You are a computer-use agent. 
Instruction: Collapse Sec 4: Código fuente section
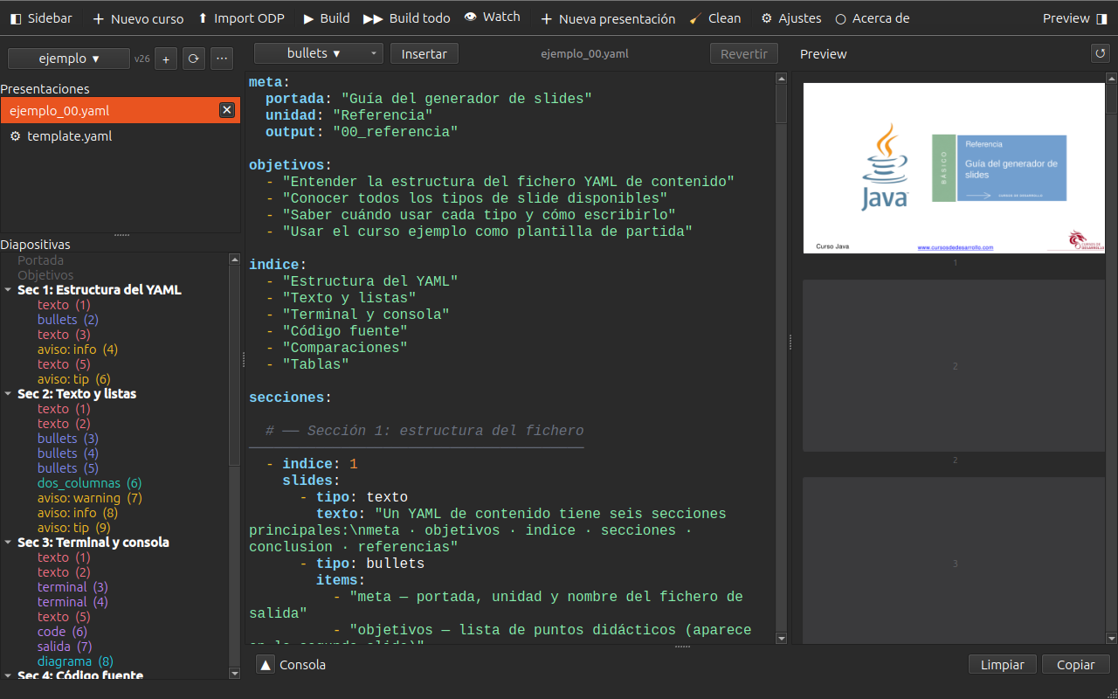point(8,675)
